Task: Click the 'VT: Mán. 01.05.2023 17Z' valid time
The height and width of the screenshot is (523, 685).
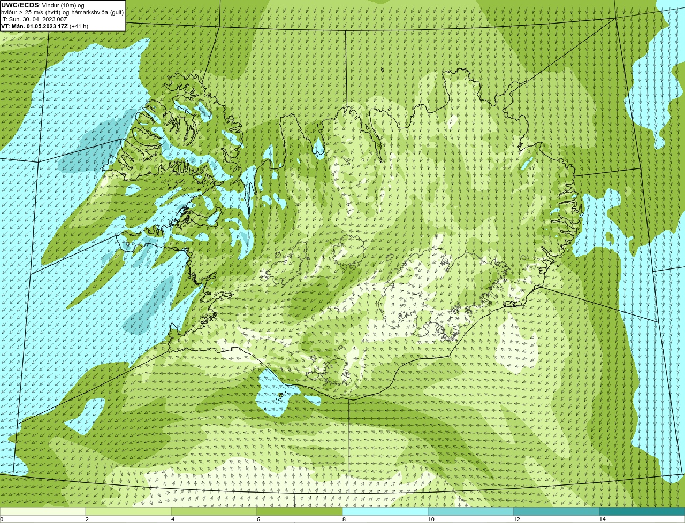Action: click(35, 26)
